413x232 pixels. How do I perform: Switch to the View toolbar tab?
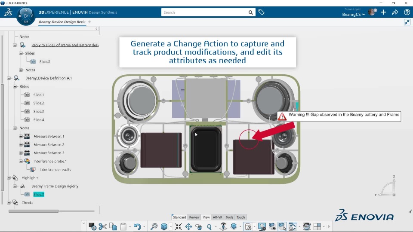[x=206, y=217]
